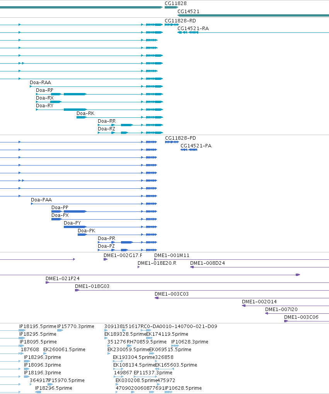Pick the 475972 EST label
The width and height of the screenshot is (329, 394).
(166, 380)
